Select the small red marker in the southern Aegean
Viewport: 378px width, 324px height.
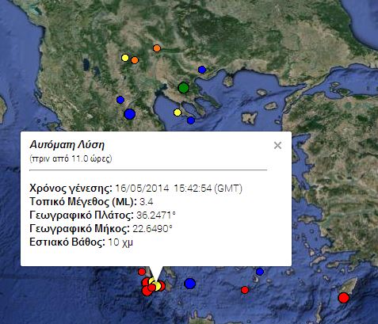click(x=245, y=290)
